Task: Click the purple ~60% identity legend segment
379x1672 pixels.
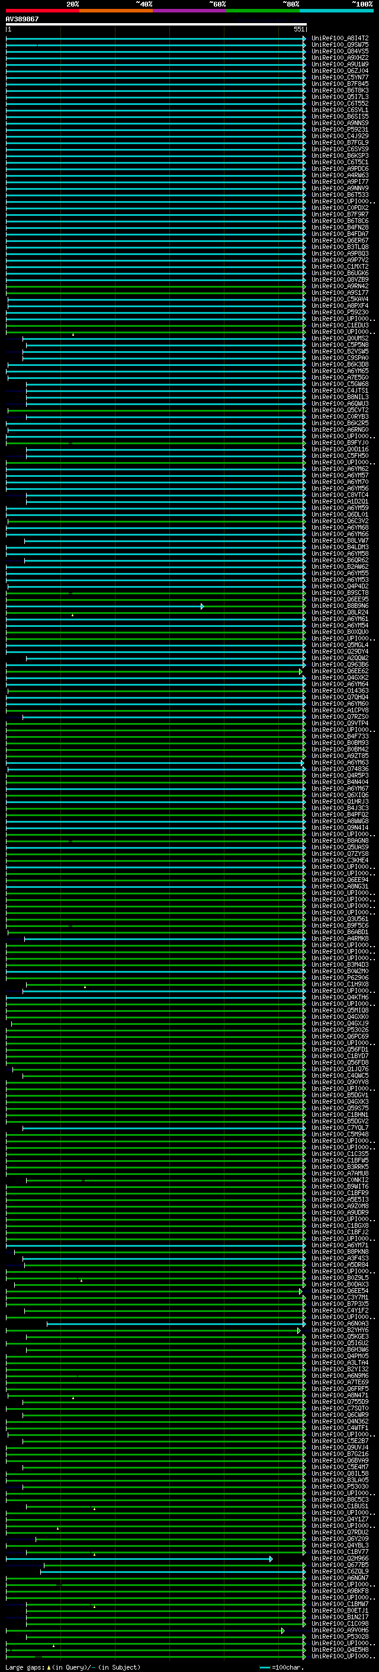Action: tap(189, 11)
